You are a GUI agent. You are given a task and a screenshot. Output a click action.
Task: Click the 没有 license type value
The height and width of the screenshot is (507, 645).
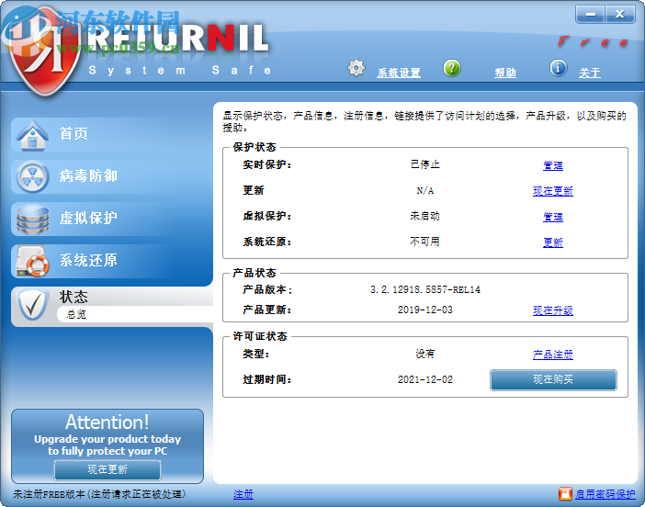click(424, 354)
